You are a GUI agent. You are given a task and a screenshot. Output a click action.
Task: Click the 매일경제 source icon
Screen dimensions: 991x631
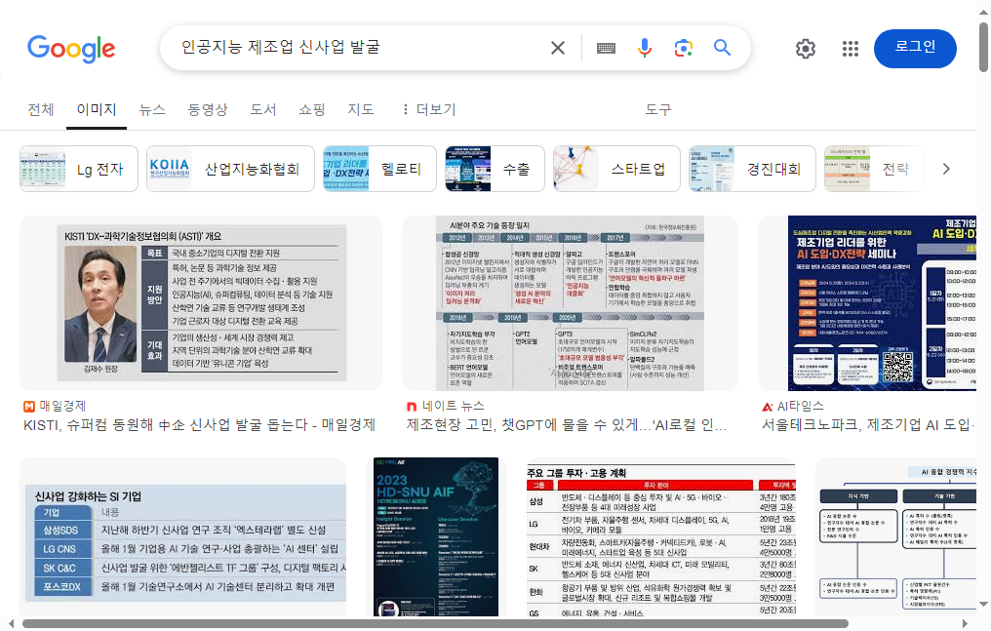tap(29, 406)
